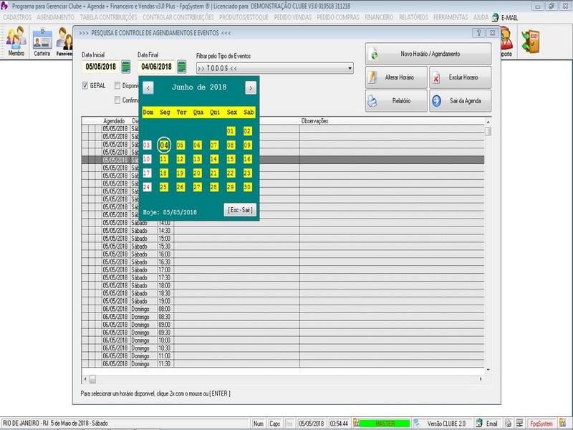Open the RELATÓRIOS menu
This screenshot has width=573, height=430.
pos(413,17)
